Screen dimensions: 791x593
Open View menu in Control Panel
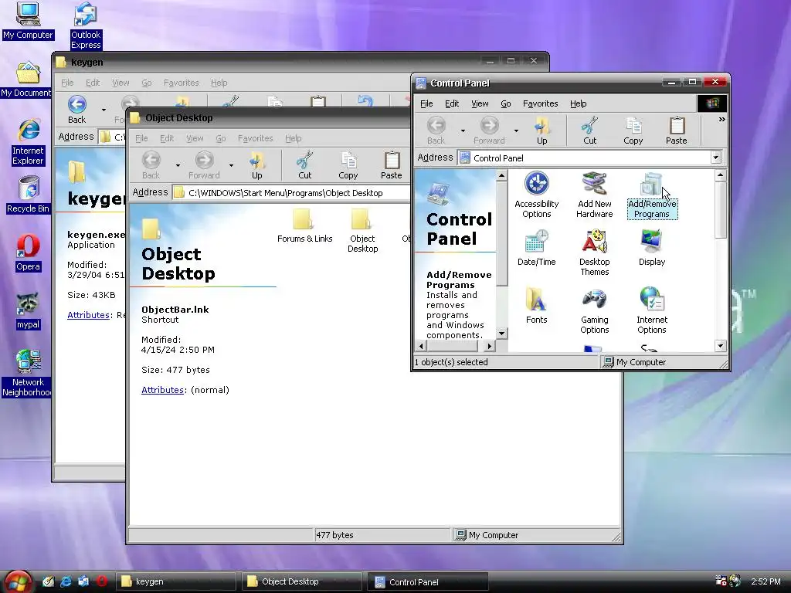click(480, 103)
